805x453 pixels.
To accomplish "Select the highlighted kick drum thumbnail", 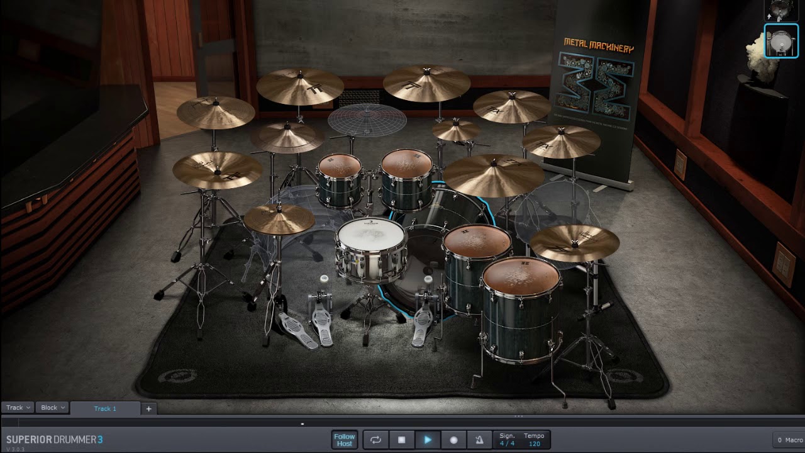I will [x=781, y=41].
